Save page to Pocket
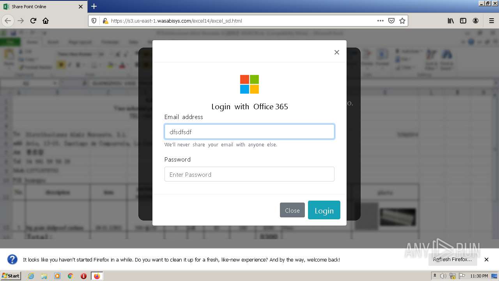Screen dimensions: 499x281 pyautogui.click(x=391, y=21)
